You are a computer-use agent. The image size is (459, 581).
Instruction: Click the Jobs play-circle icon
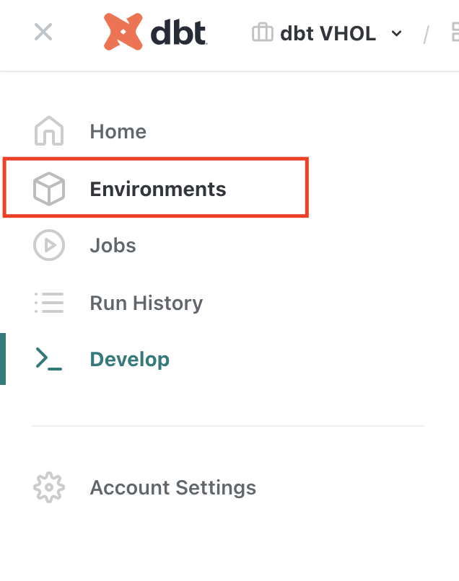(49, 245)
